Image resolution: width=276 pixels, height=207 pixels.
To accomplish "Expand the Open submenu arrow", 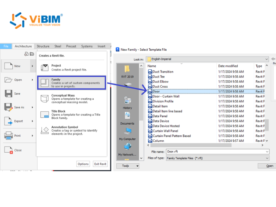I will (32, 80).
